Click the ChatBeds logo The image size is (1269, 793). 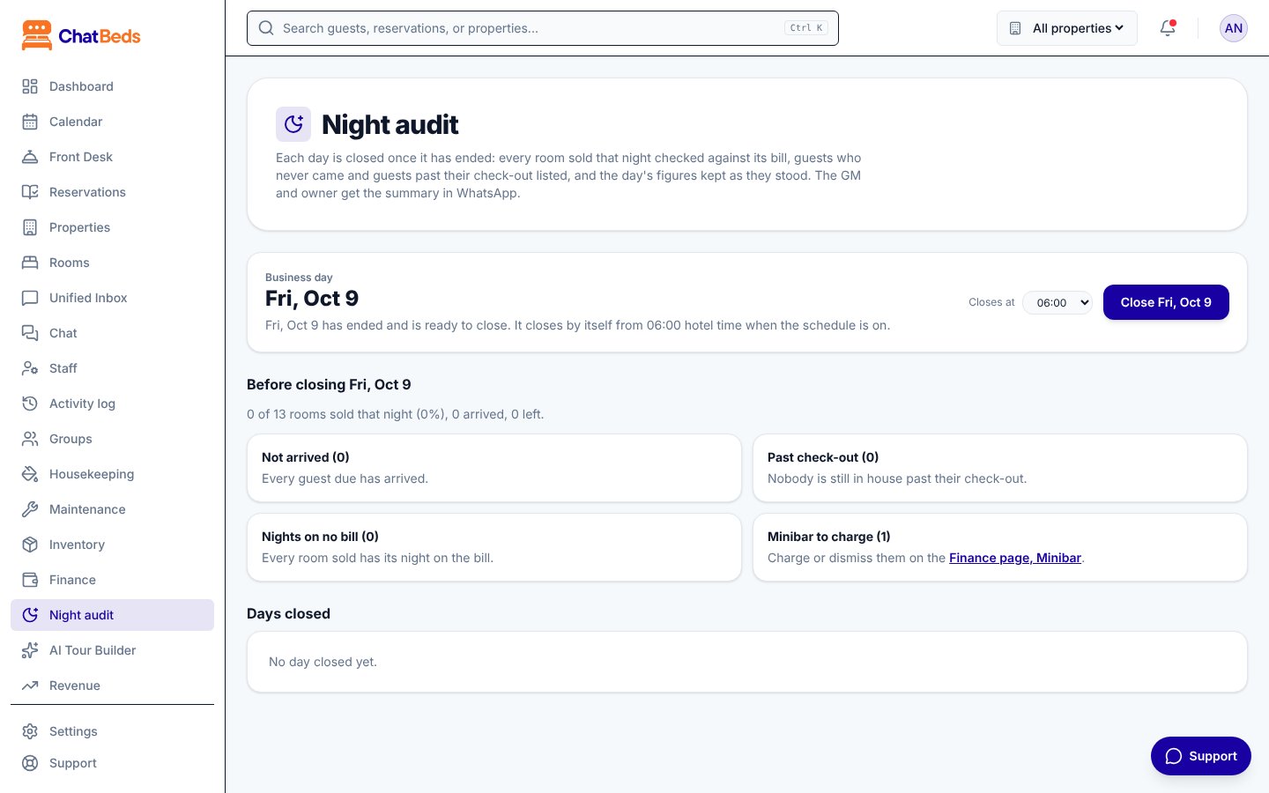coord(81,35)
